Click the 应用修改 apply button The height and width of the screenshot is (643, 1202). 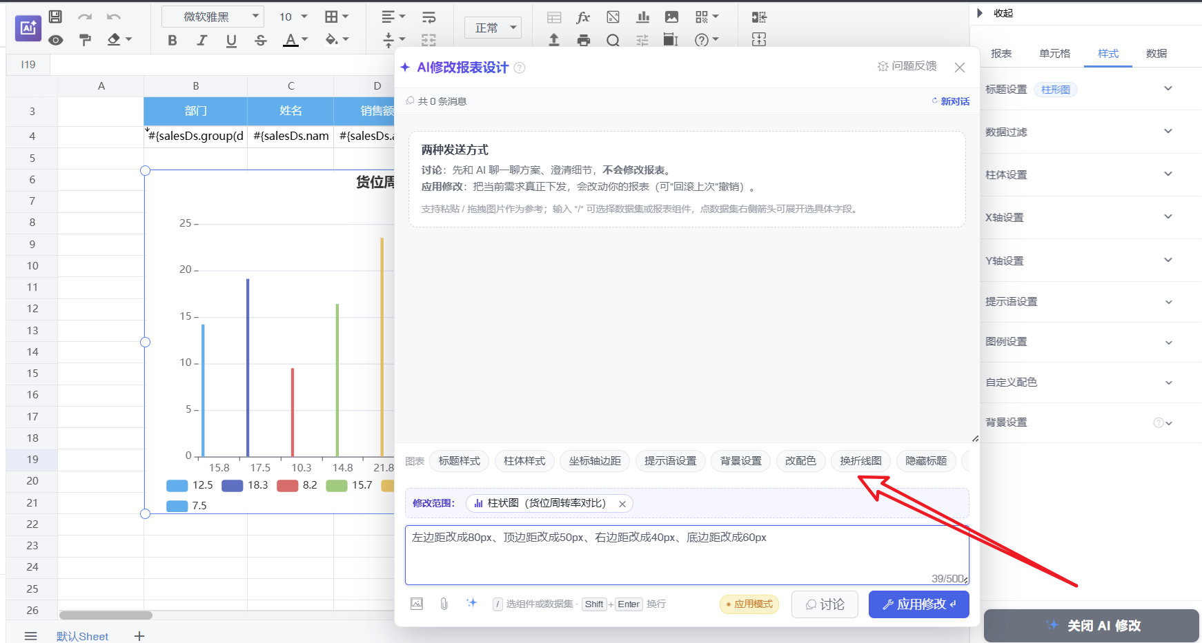click(919, 604)
